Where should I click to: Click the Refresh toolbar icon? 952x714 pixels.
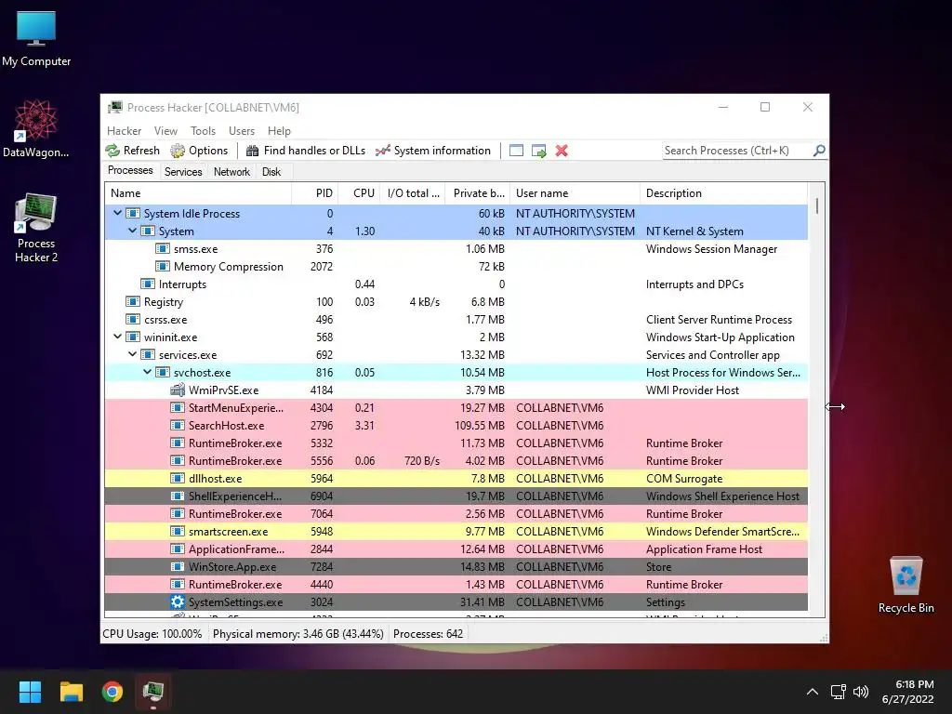click(112, 151)
